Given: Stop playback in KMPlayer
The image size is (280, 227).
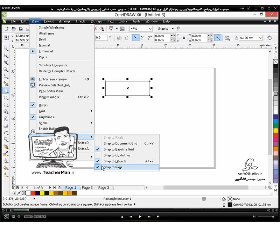Looking at the screenshot, I should [x=158, y=217].
